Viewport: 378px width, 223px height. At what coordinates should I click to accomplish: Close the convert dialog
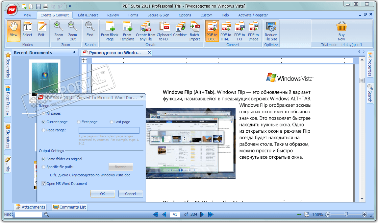(141, 97)
